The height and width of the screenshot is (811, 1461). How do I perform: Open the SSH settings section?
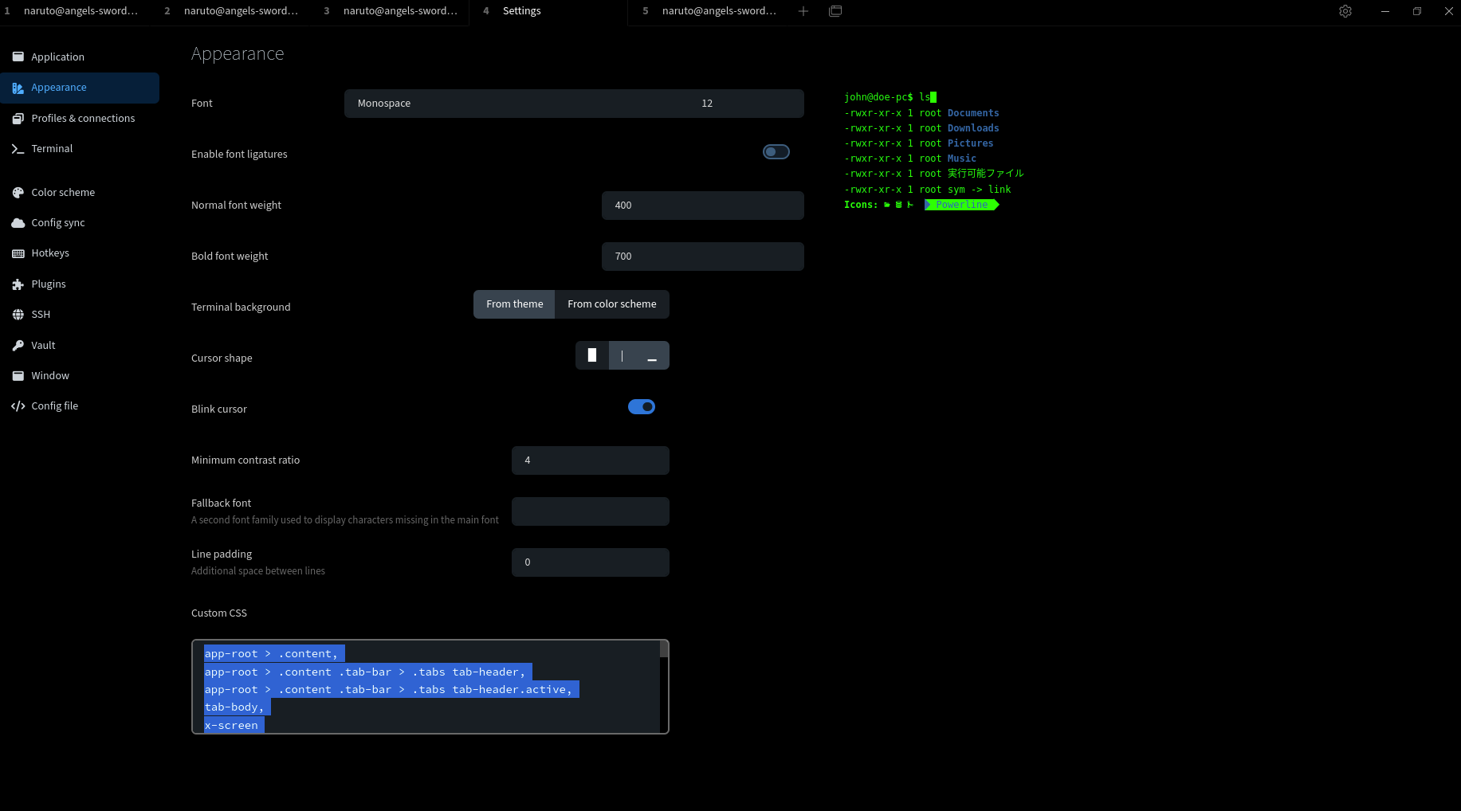(40, 314)
